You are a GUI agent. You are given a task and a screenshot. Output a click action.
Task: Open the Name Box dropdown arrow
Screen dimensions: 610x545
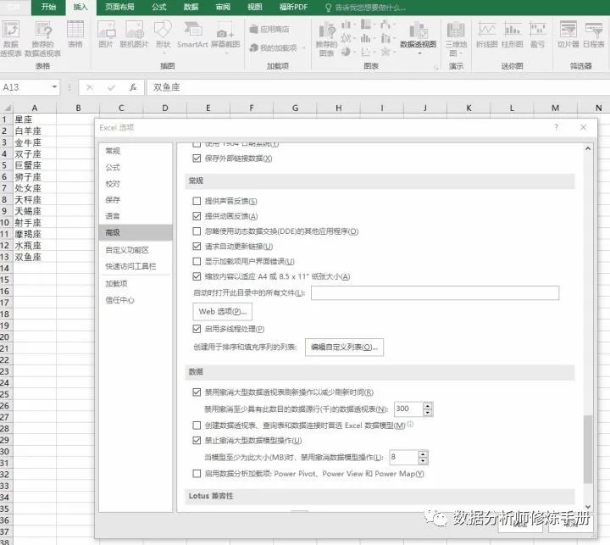(54, 87)
